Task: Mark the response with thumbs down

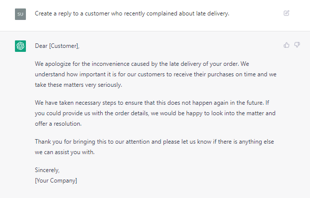Action: coord(297,45)
